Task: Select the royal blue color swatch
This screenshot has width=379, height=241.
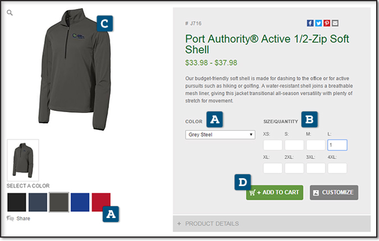Action: [x=80, y=202]
